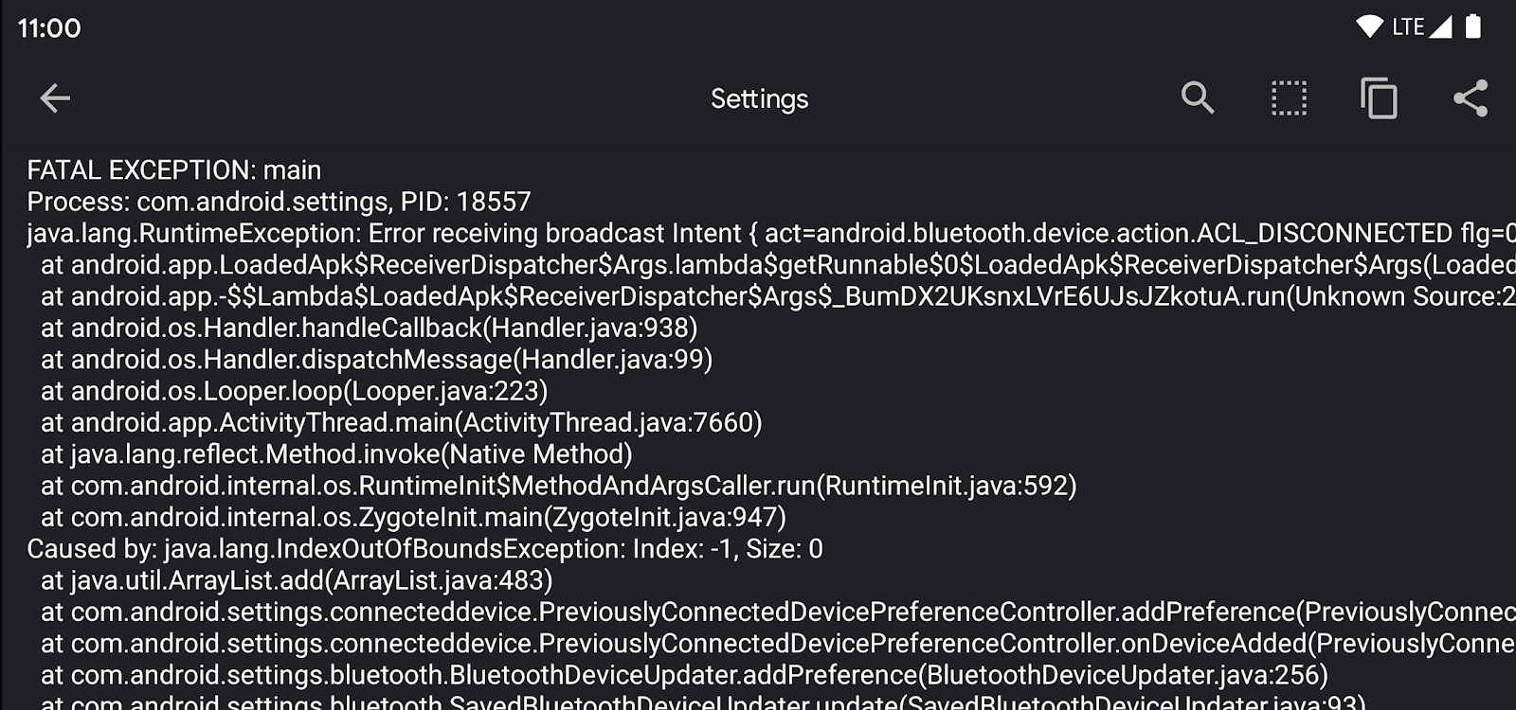Click the LTE signal indicator

click(x=1409, y=27)
